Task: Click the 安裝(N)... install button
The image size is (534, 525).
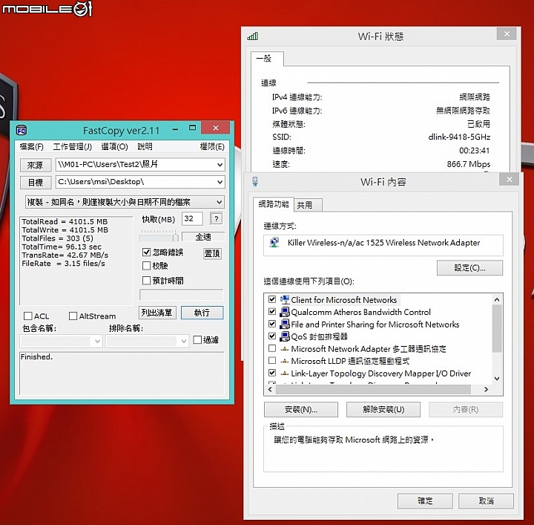Action: (x=301, y=409)
